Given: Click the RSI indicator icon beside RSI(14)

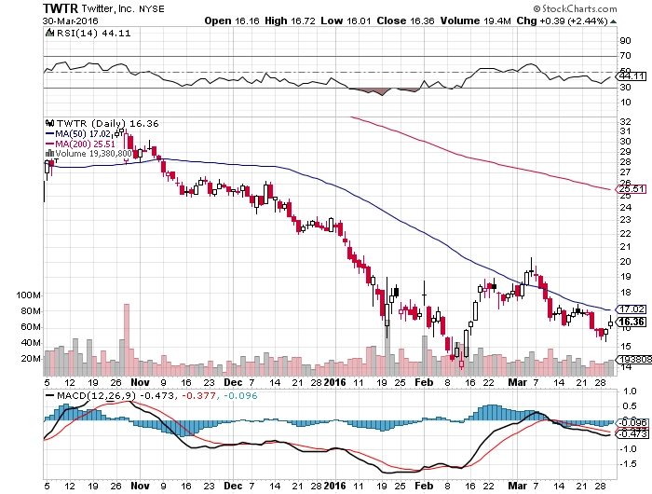Looking at the screenshot, I should coord(49,33).
